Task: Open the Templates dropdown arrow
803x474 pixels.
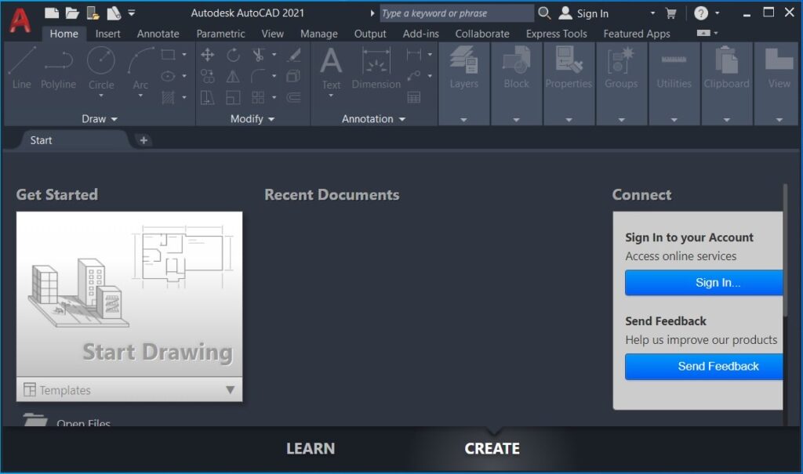Action: pyautogui.click(x=231, y=390)
